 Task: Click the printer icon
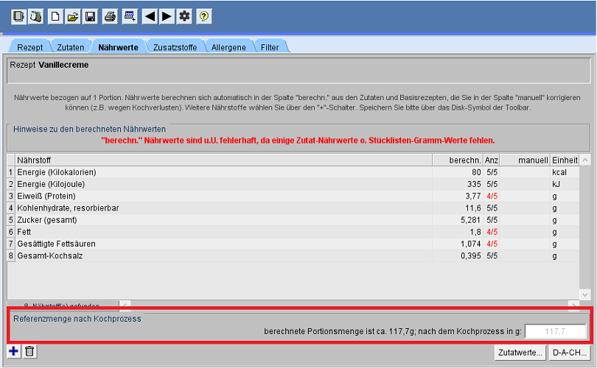(x=110, y=15)
